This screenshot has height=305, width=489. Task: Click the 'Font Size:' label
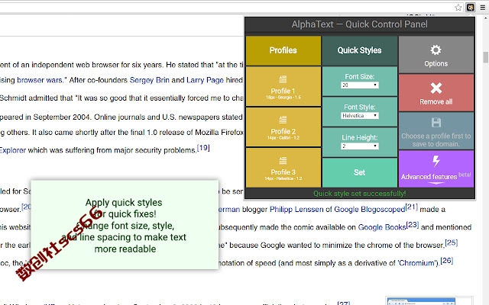(360, 76)
